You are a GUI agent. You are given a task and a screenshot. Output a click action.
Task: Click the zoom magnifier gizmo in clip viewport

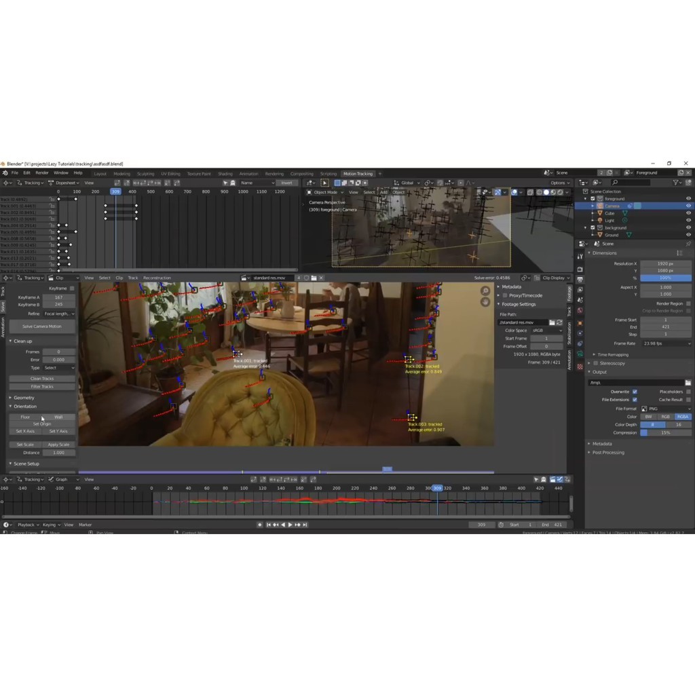485,290
